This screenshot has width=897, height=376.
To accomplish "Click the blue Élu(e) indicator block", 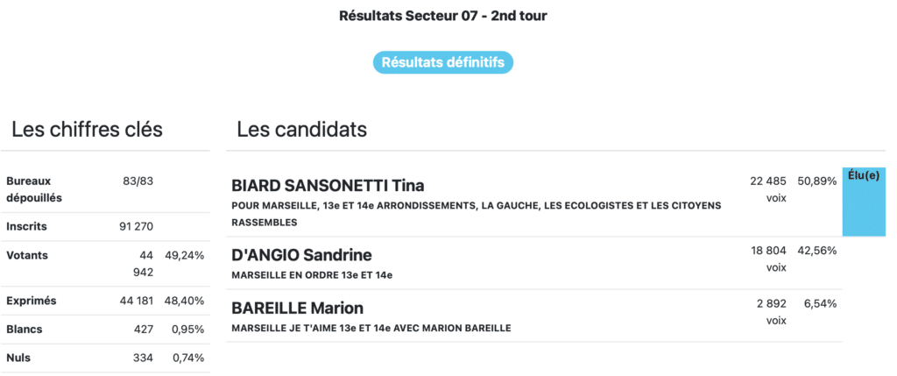I will (x=864, y=202).
